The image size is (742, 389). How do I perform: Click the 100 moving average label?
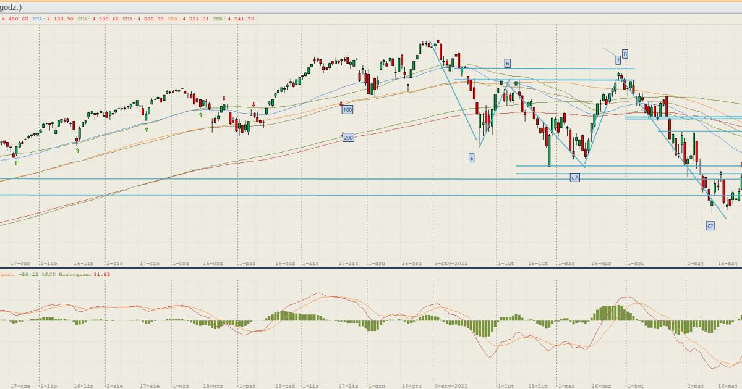point(348,109)
